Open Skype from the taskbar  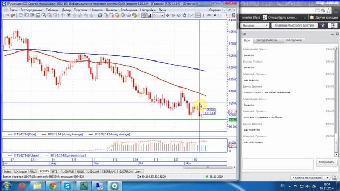coord(67,186)
